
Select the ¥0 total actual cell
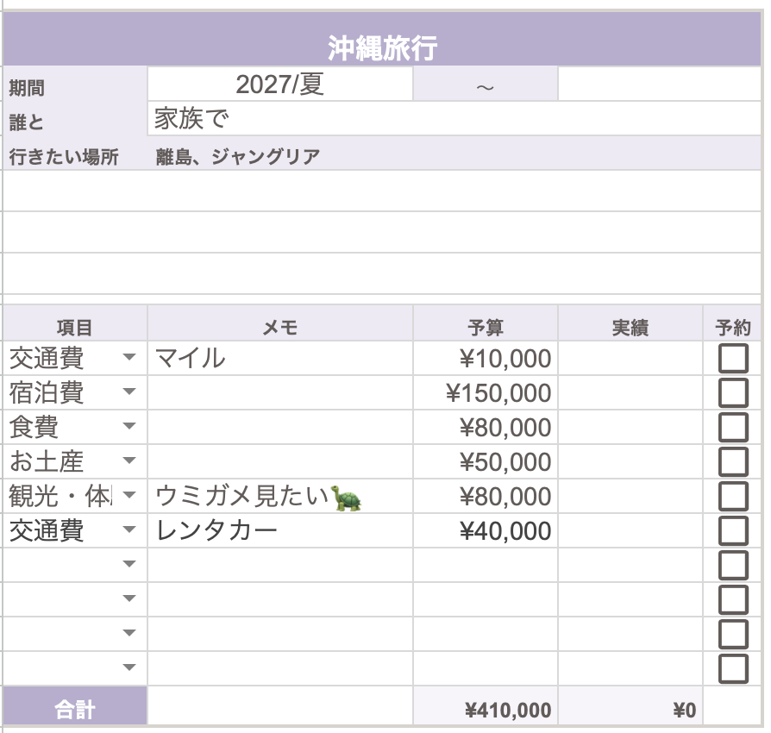(x=630, y=706)
